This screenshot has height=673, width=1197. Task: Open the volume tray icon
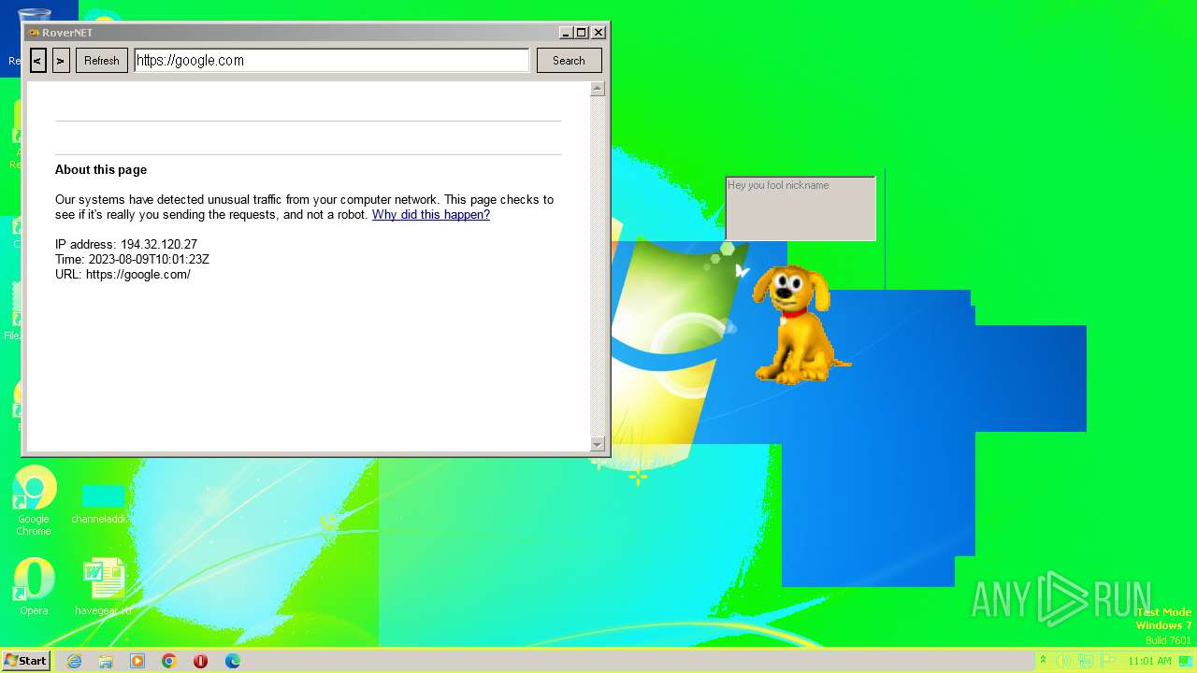pyautogui.click(x=1064, y=661)
